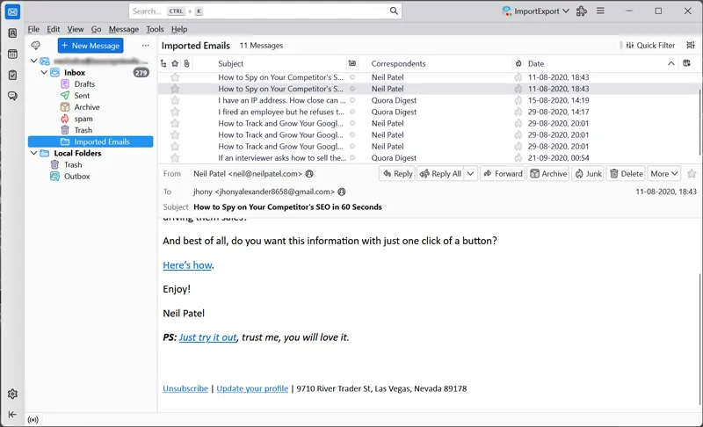Select the Imported Emails folder
The width and height of the screenshot is (703, 427).
(x=91, y=141)
